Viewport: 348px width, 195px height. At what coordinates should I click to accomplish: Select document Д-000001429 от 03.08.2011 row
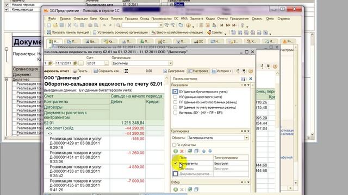click(104, 143)
